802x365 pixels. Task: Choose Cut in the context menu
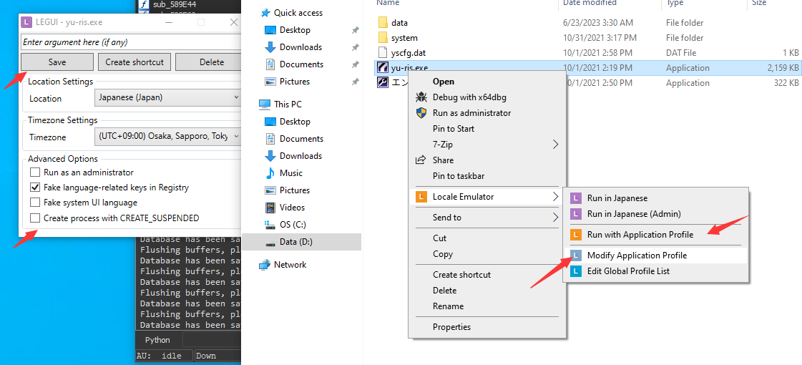(x=439, y=238)
